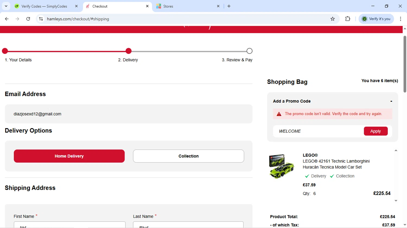Image resolution: width=407 pixels, height=228 pixels.
Task: Click the page vertical scrollbar thumb
Action: (405, 64)
